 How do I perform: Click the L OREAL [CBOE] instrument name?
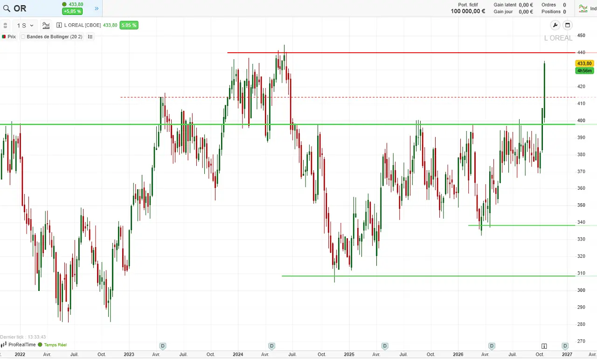pyautogui.click(x=83, y=25)
